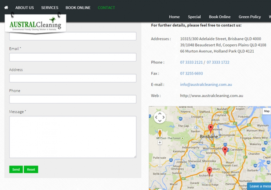Click the Brisbane label on map

[209, 137]
